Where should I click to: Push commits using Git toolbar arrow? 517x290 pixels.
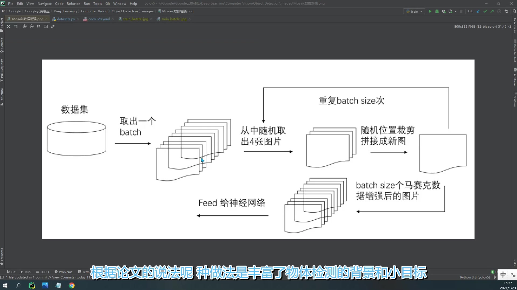click(492, 11)
